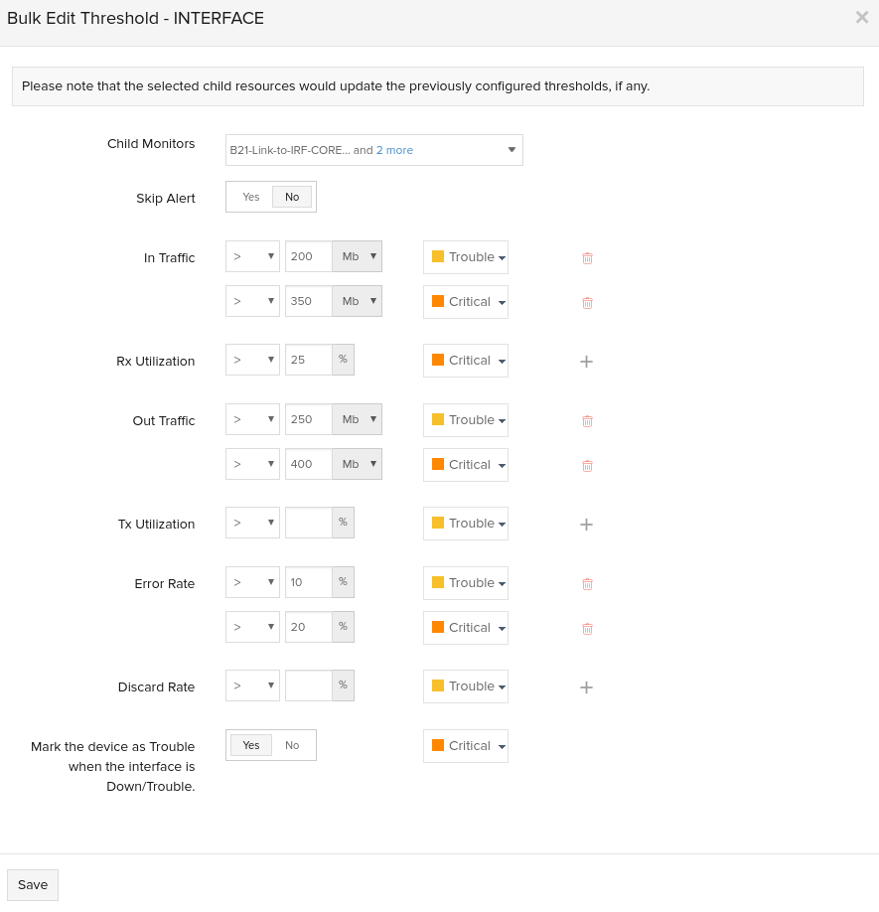The image size is (879, 912).
Task: Delete the first In Traffic threshold rule
Action: [587, 257]
